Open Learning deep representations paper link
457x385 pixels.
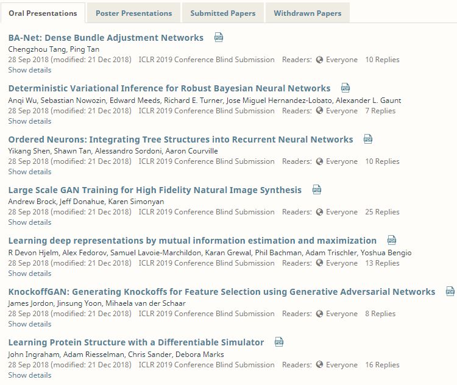pyautogui.click(x=193, y=241)
